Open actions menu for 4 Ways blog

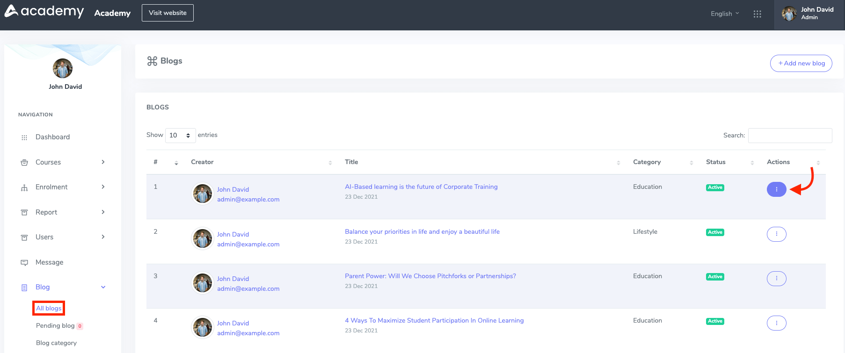click(x=776, y=323)
